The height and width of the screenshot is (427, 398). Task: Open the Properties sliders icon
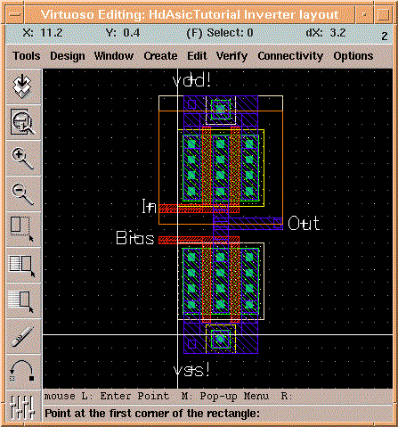click(23, 406)
